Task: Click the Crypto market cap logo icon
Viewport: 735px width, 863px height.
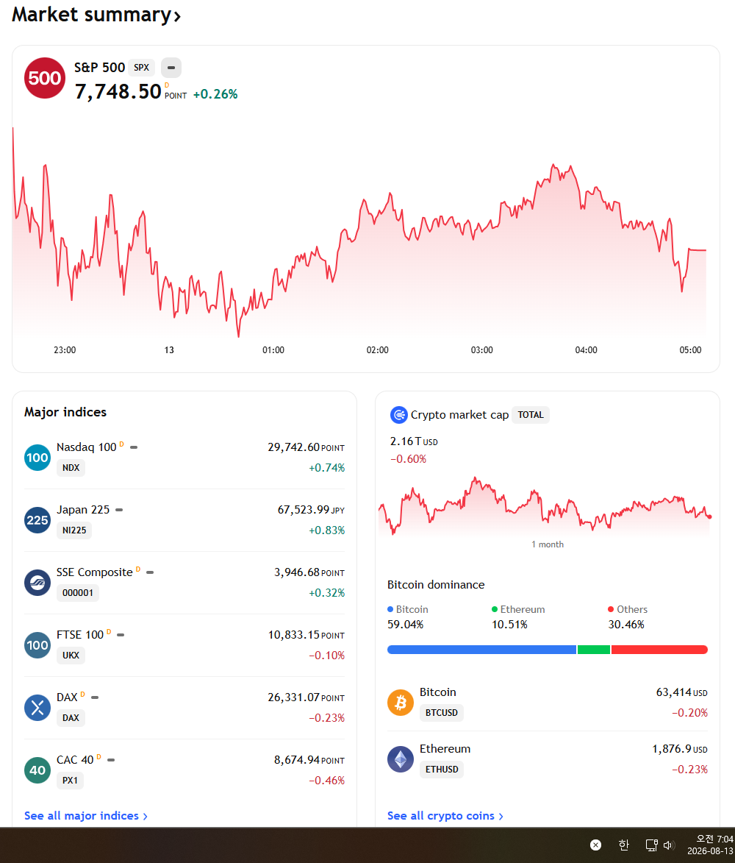Action: (x=398, y=415)
